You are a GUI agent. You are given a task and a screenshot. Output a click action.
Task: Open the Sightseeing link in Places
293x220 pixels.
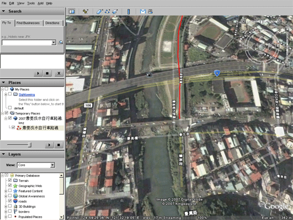coord(27,94)
